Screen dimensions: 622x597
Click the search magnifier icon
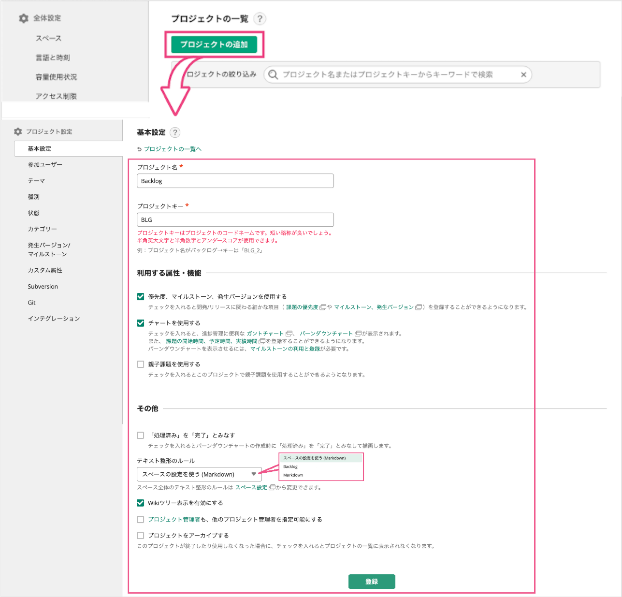point(273,74)
